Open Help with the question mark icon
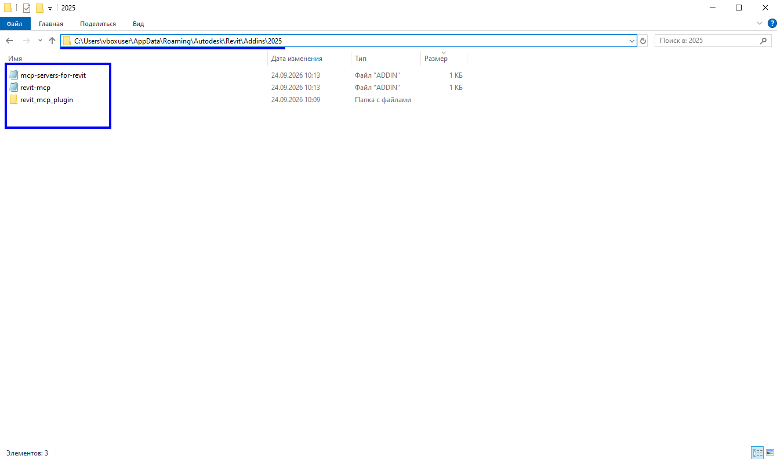Screen dimensions: 777x459 tap(771, 23)
